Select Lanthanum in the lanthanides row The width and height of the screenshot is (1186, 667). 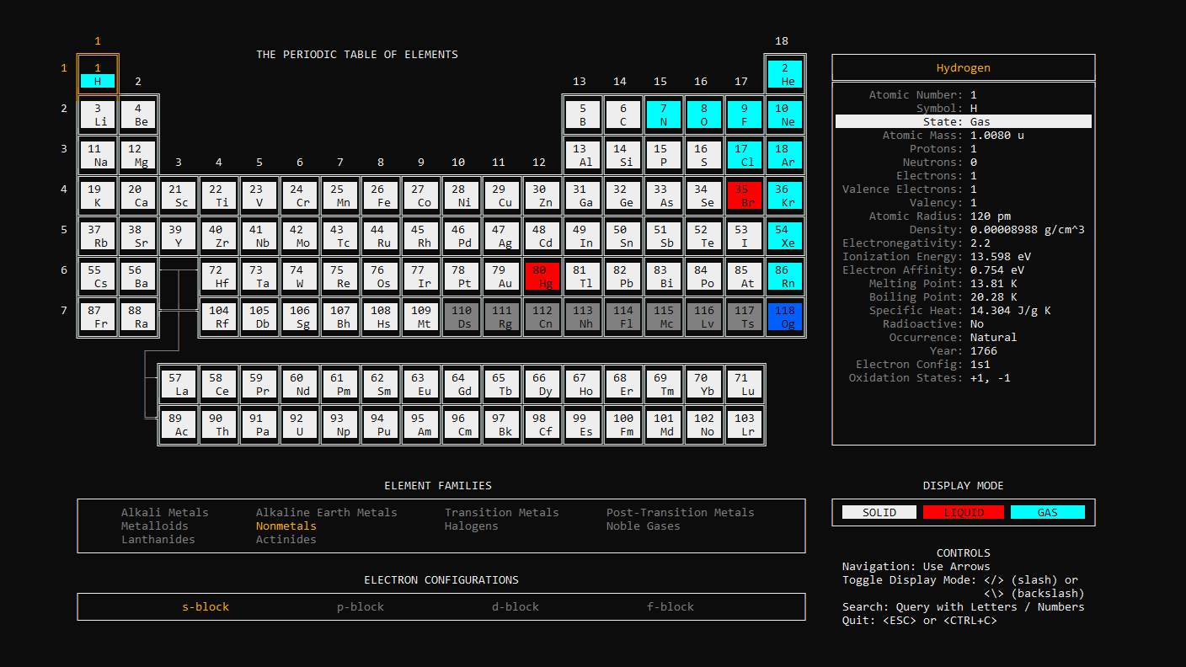click(x=179, y=383)
